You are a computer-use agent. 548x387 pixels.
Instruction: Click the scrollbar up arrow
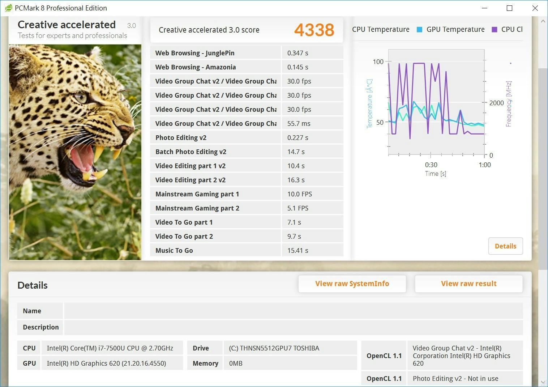pos(543,21)
